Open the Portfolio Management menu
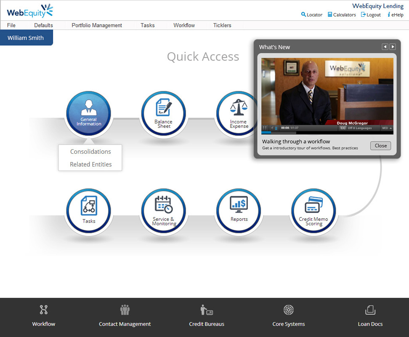This screenshot has height=337, width=409. pyautogui.click(x=97, y=25)
